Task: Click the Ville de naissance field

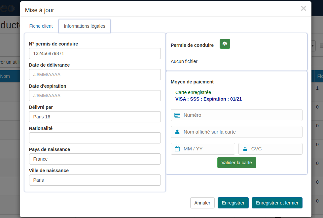Action: point(95,180)
